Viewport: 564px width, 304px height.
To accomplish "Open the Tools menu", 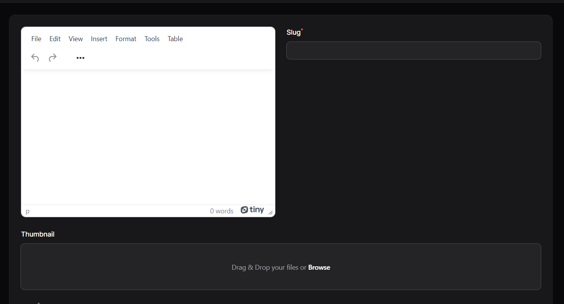I will click(x=152, y=39).
